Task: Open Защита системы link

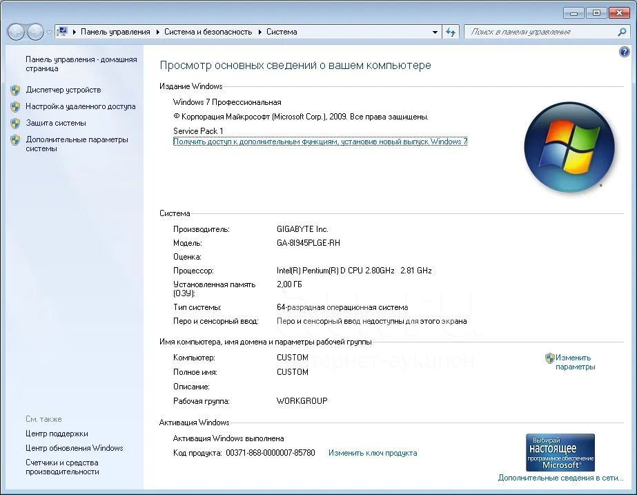Action: click(56, 123)
